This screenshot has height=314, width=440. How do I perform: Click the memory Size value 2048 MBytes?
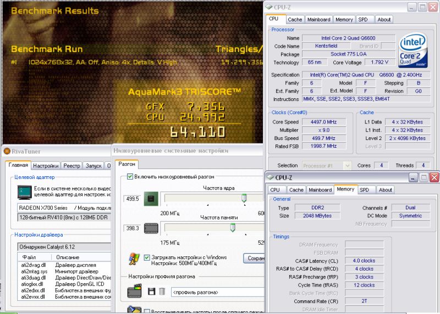317,216
